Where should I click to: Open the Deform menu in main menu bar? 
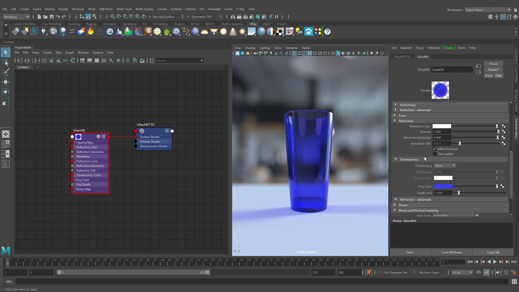point(191,9)
